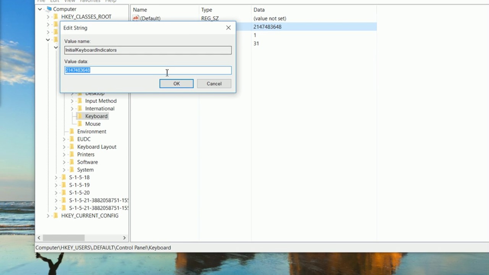Click the Printers folder icon
The width and height of the screenshot is (489, 275).
click(x=71, y=154)
